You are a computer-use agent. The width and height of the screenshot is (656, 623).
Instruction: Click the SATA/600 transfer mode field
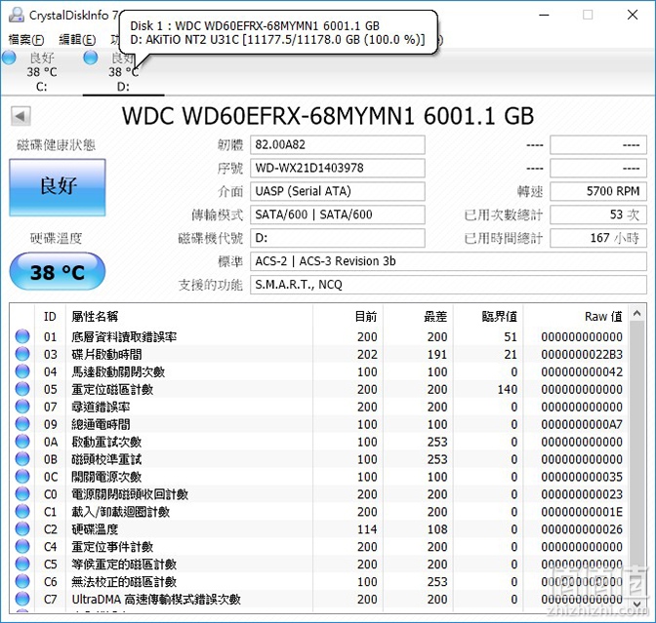[337, 214]
